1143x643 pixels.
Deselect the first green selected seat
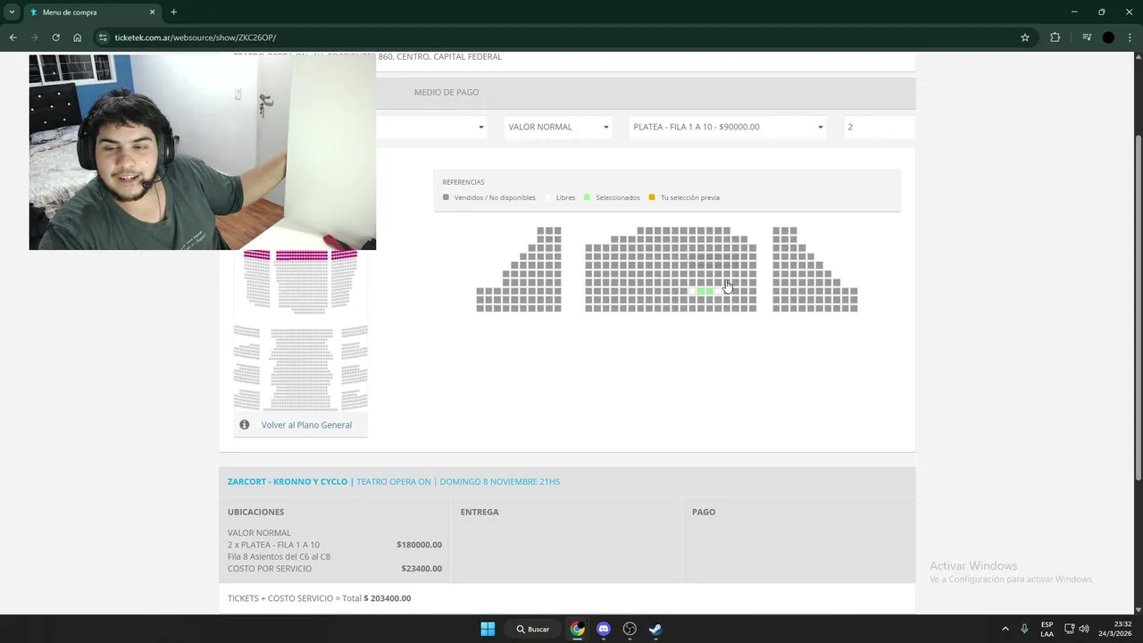pos(701,291)
